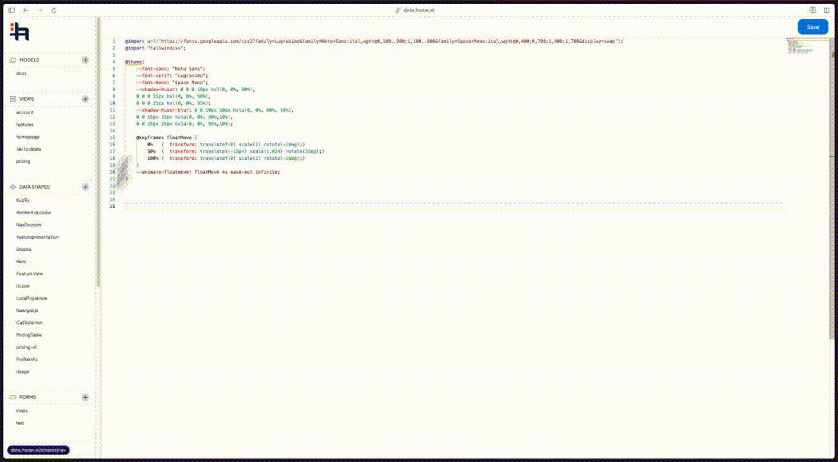
Task: Select the Hero data shape
Action: click(21, 261)
